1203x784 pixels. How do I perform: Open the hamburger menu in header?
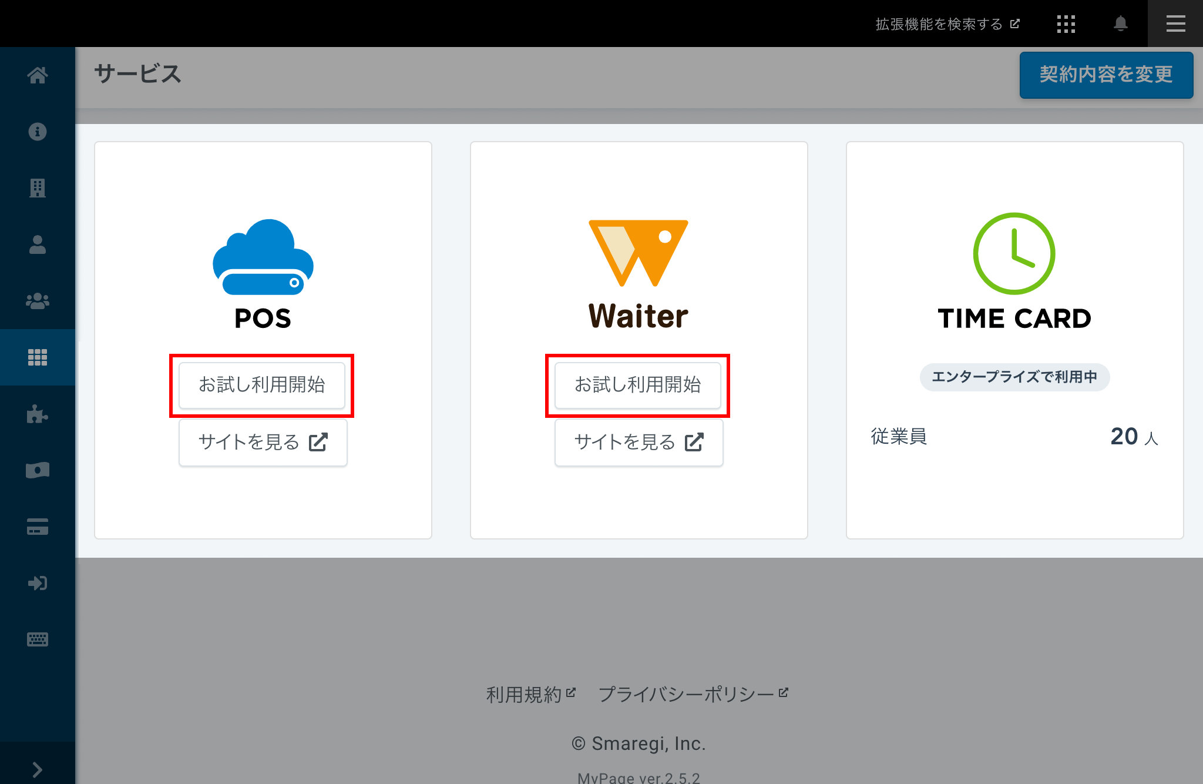pyautogui.click(x=1175, y=24)
